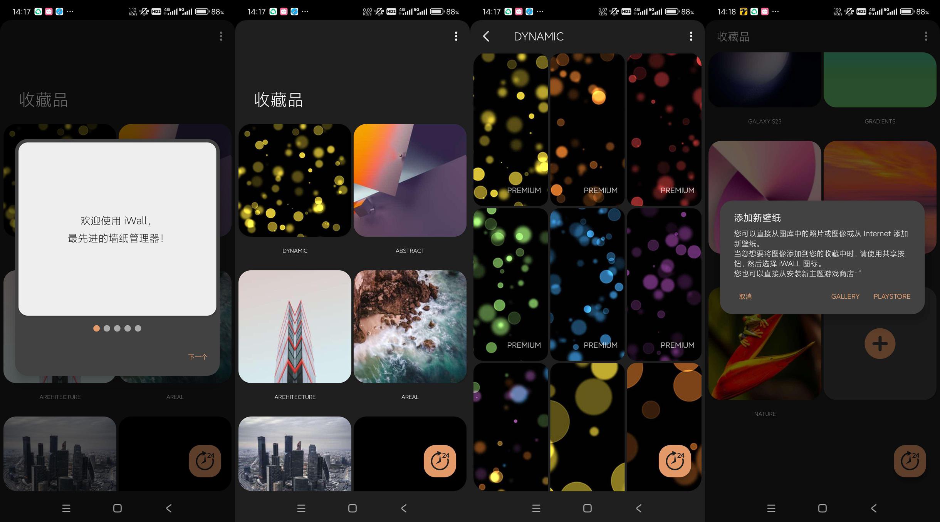Screen dimensions: 940x522
Task: Go back using the arrow beside DYNAMIC title
Action: pyautogui.click(x=486, y=36)
